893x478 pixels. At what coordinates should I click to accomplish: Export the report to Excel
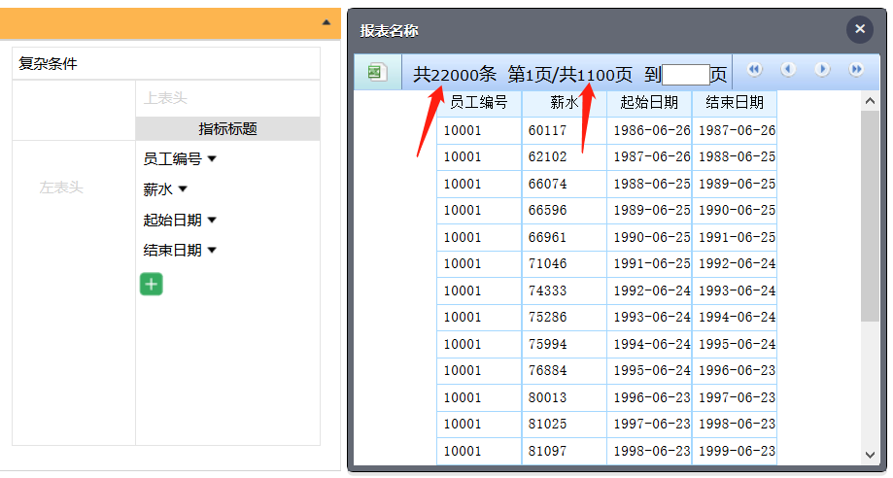[x=377, y=72]
